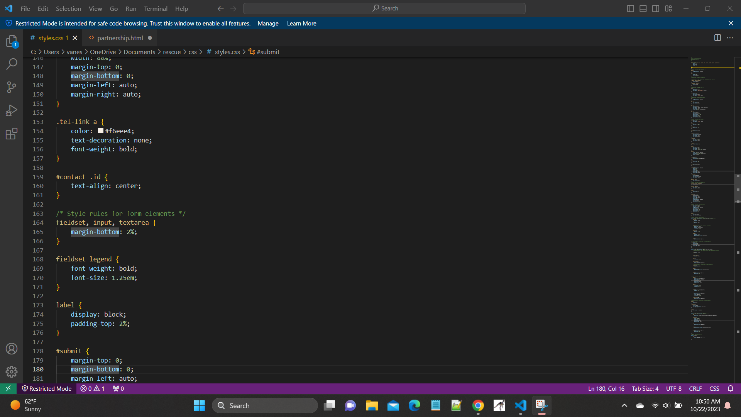
Task: Click the Manage link in banner
Action: tap(268, 24)
